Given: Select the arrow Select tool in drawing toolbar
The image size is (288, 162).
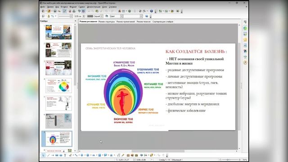Looking at the screenshot, I should pos(43,155).
